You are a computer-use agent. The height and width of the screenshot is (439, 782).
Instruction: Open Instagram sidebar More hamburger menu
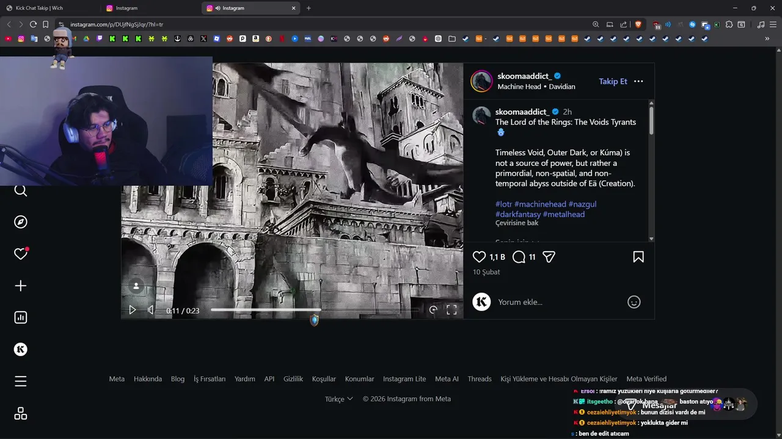[21, 382]
